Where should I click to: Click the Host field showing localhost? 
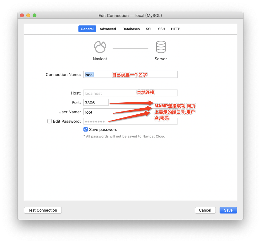pos(130,93)
